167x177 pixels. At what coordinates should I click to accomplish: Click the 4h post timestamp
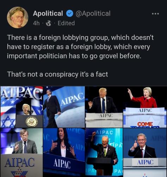click(36, 23)
